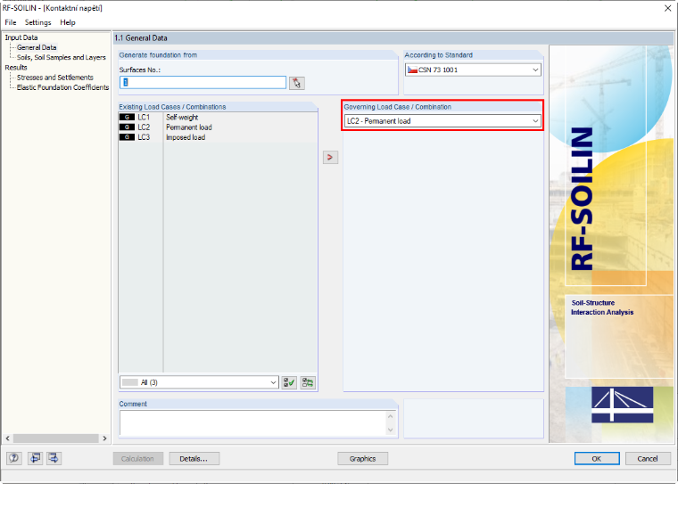This screenshot has width=678, height=508.
Task: Click inside the Comment text box
Action: [x=253, y=423]
